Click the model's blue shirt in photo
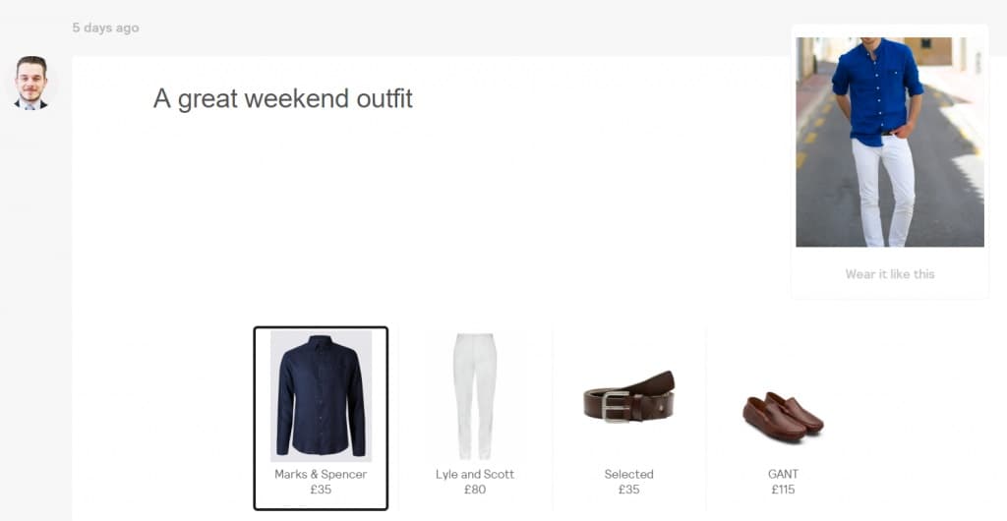 (x=876, y=89)
